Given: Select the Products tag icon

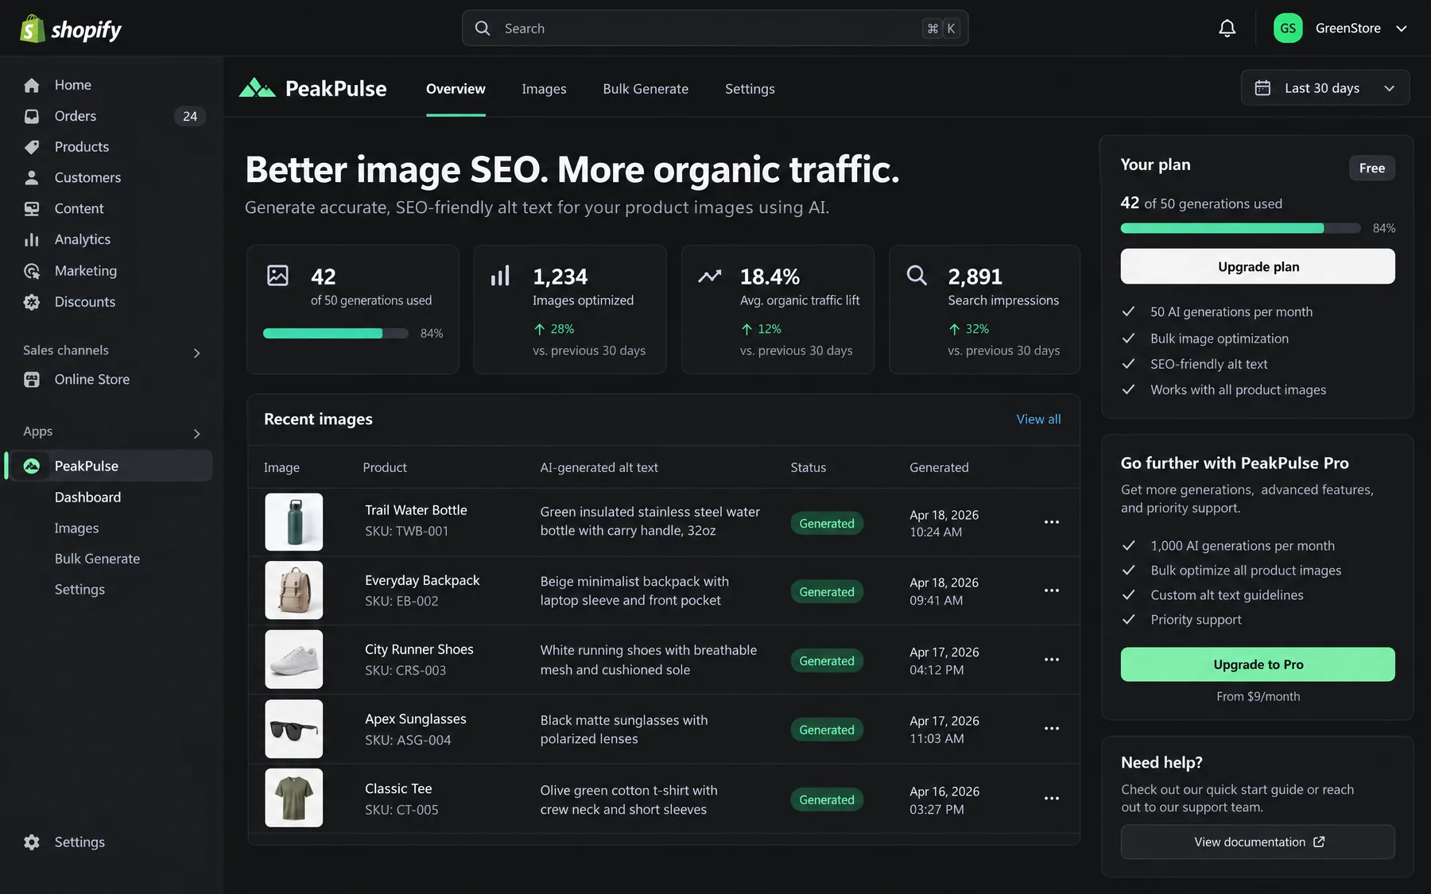Looking at the screenshot, I should pyautogui.click(x=32, y=147).
